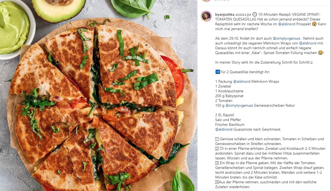The width and height of the screenshot is (331, 191).
Task: Click the boxed number 1 step icon
Action: point(217,139)
